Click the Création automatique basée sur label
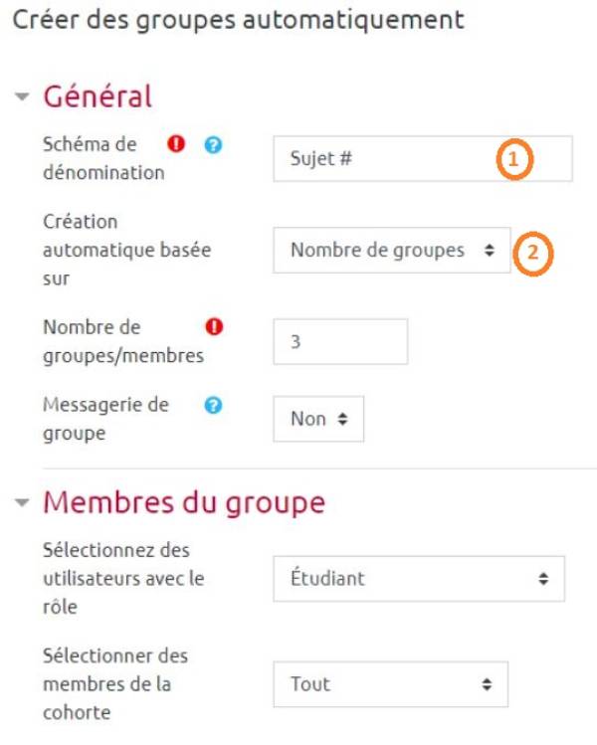The image size is (597, 745). [127, 250]
